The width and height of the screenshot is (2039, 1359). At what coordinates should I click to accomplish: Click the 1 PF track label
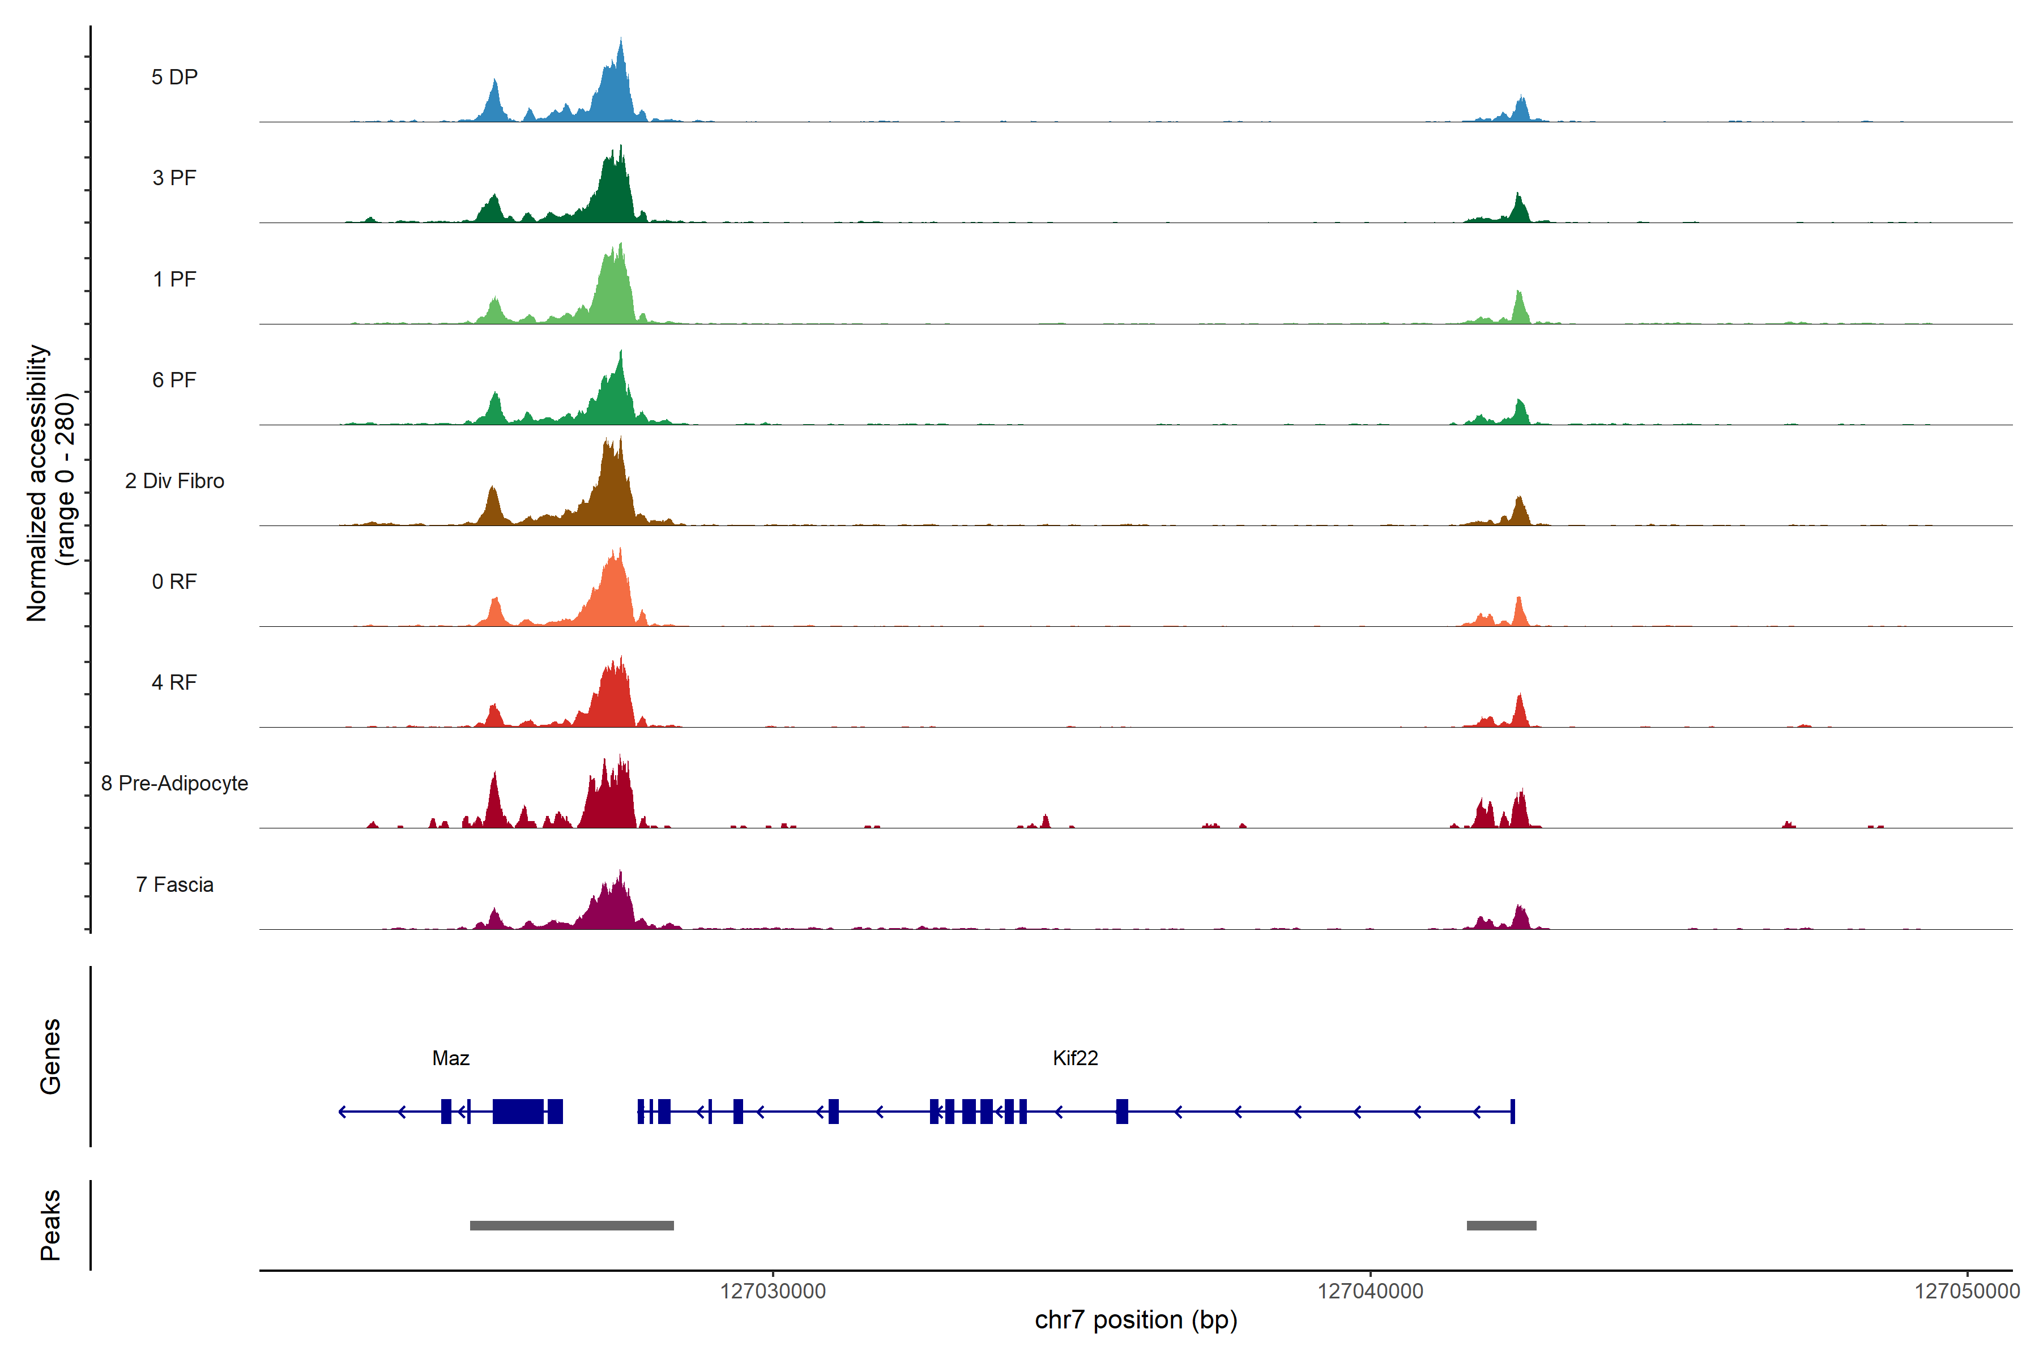174,279
